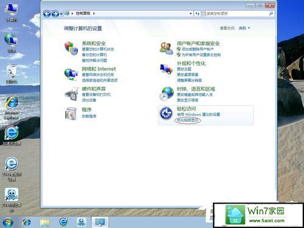
Task: Click 查看设备和打印机 link
Action: pos(96,94)
